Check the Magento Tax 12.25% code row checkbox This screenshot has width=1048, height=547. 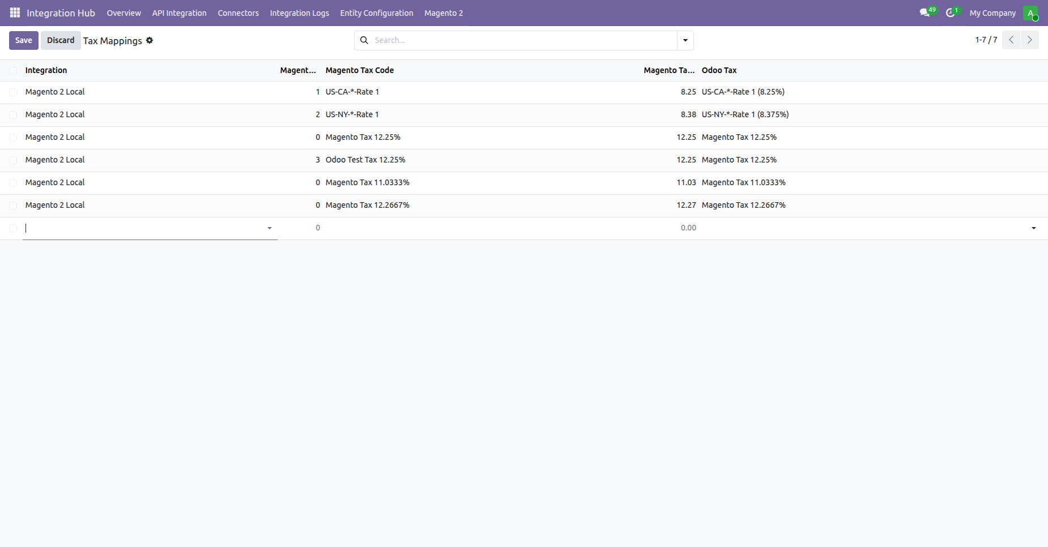point(13,138)
